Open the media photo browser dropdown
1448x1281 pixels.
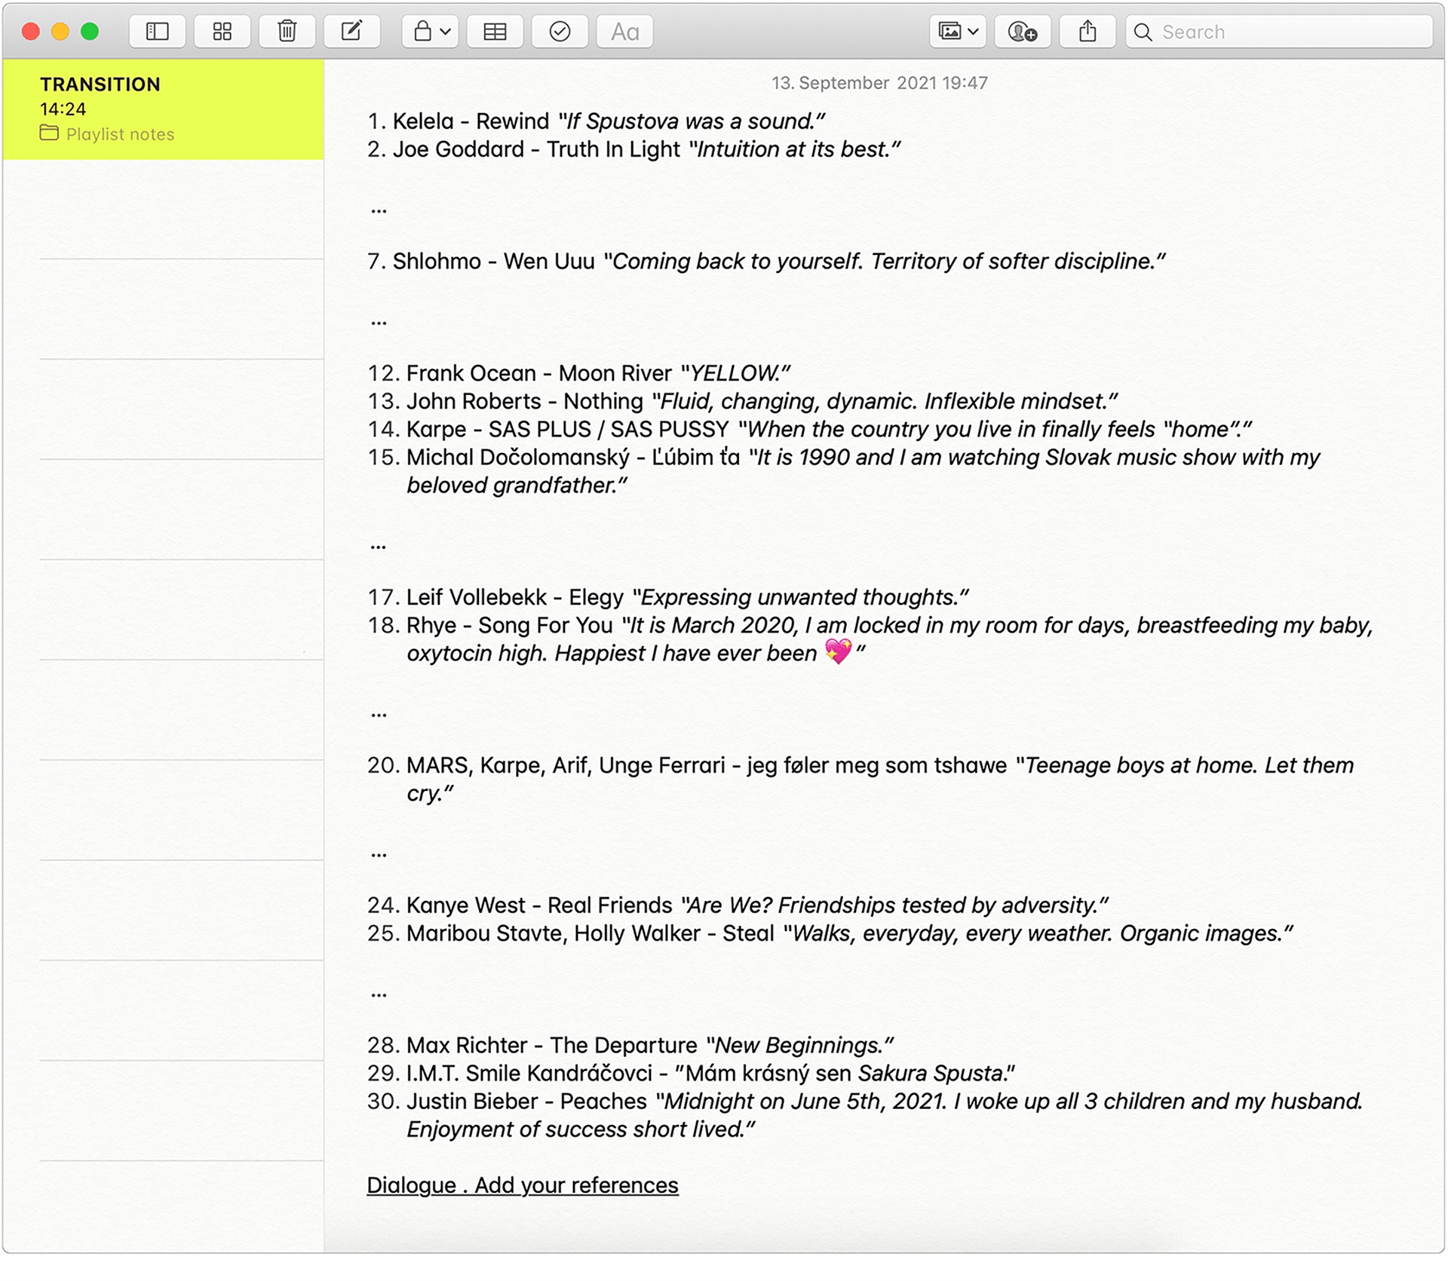(x=958, y=32)
